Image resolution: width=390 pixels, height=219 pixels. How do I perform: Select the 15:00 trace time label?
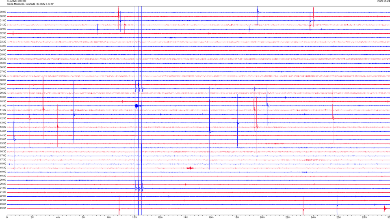click(x=3, y=139)
